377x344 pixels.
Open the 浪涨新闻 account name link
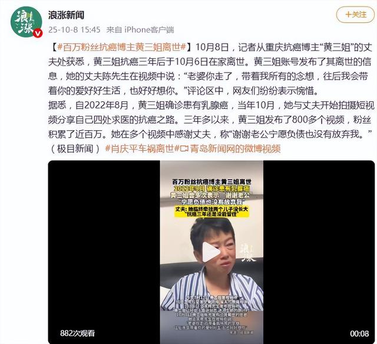point(66,15)
